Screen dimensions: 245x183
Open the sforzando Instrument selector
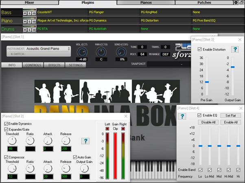(39, 49)
